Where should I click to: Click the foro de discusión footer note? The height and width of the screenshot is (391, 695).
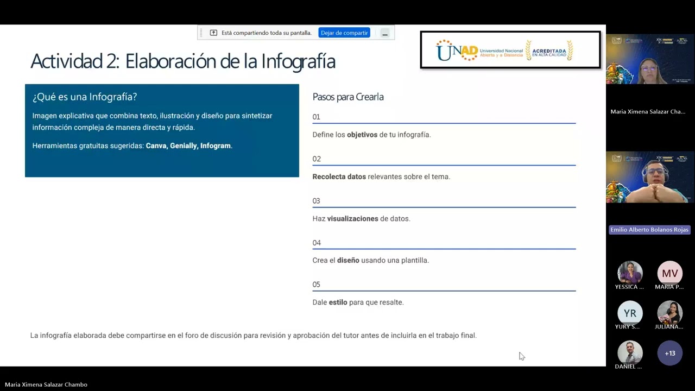pyautogui.click(x=254, y=336)
